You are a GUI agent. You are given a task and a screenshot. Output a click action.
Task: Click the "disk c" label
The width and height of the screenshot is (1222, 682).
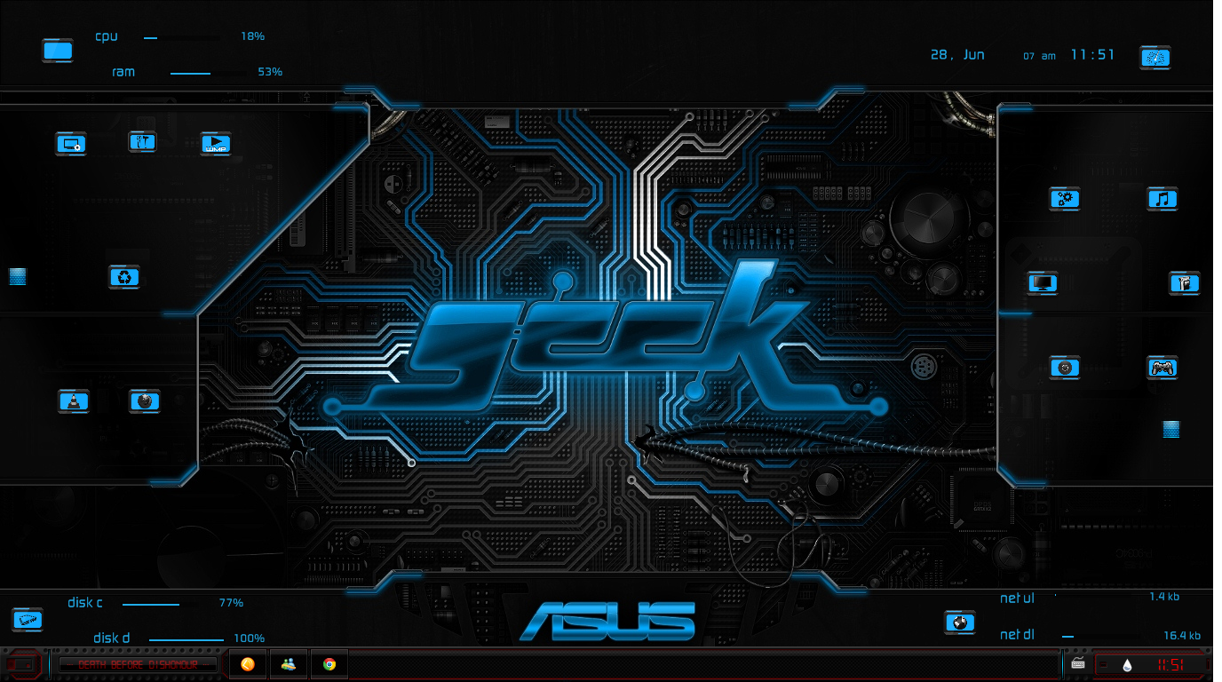[85, 602]
